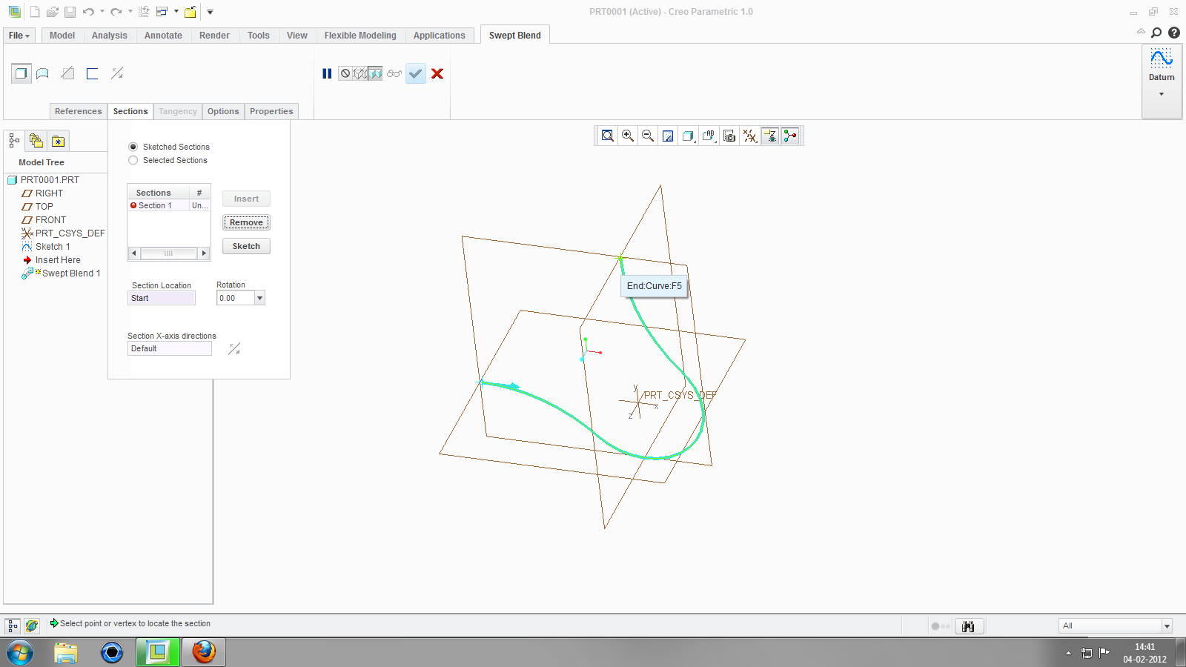The image size is (1186, 667).
Task: Click the Help question mark icon
Action: click(x=1174, y=33)
